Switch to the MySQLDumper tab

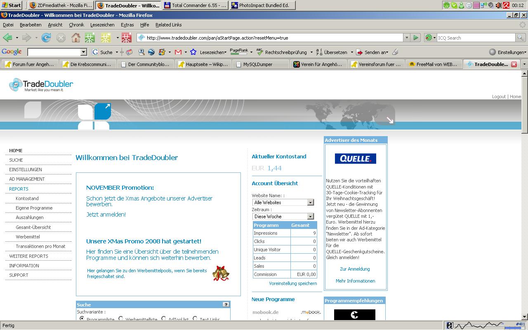pyautogui.click(x=257, y=64)
